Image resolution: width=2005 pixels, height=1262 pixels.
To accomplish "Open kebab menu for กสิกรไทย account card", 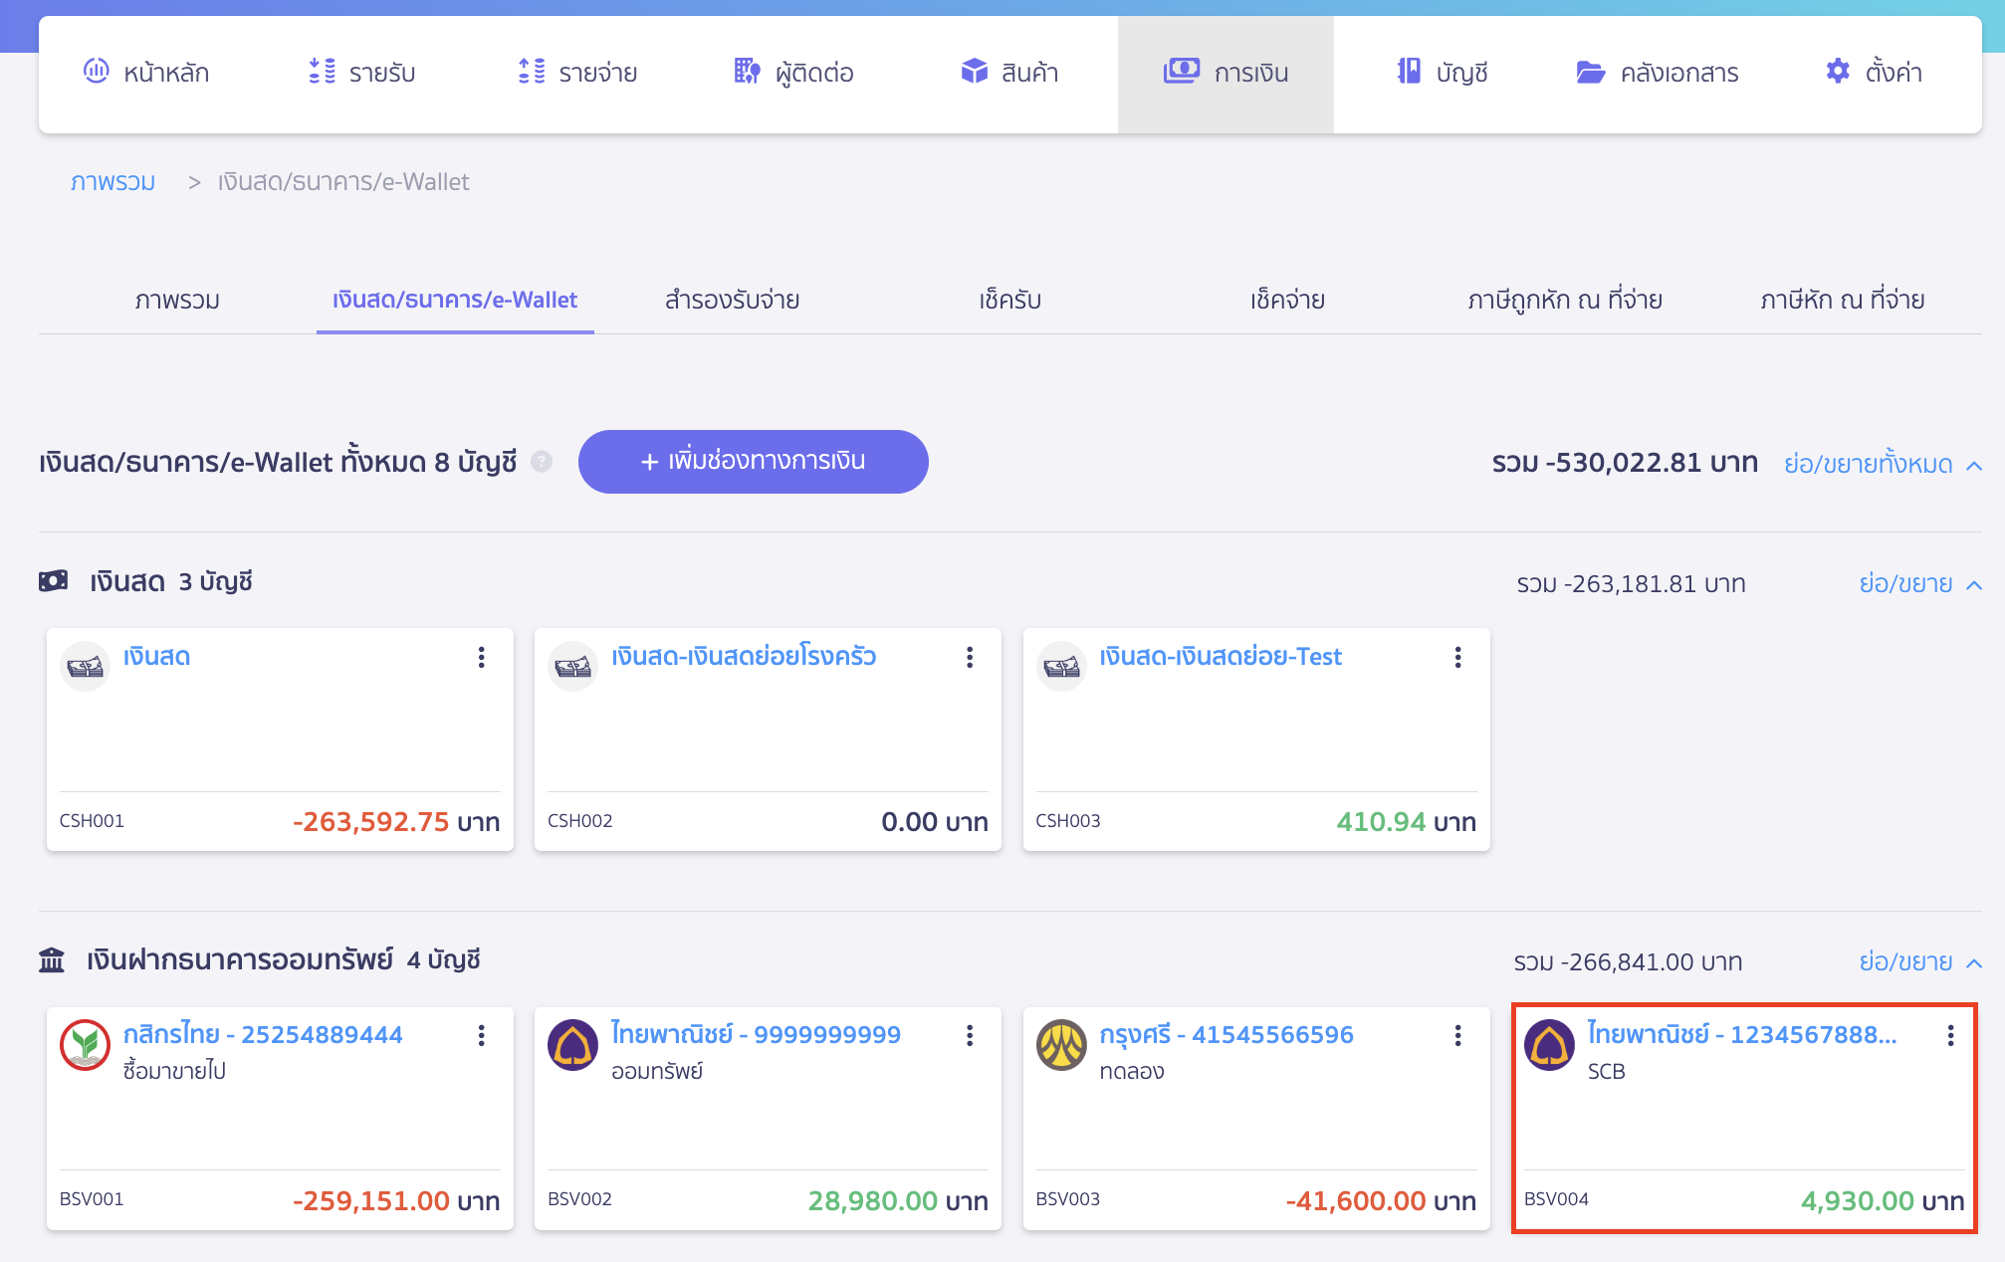I will tap(481, 1036).
